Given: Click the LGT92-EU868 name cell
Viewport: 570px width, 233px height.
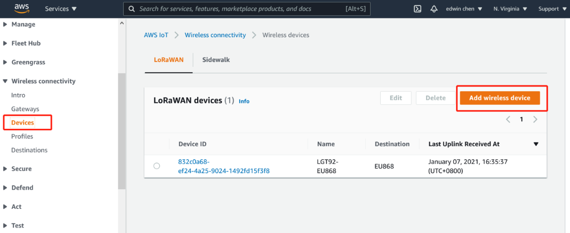Looking at the screenshot, I should (327, 166).
